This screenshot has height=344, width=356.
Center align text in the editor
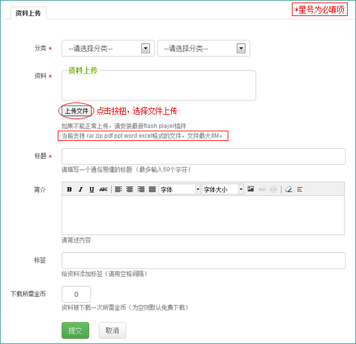[x=130, y=189]
